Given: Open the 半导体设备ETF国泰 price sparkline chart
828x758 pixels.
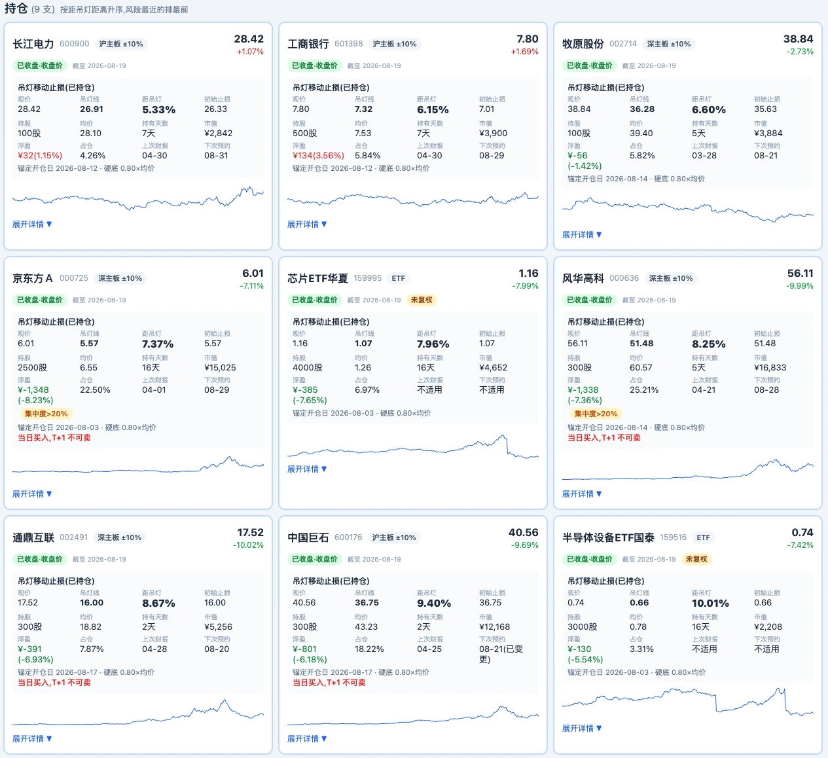Looking at the screenshot, I should click(x=688, y=701).
